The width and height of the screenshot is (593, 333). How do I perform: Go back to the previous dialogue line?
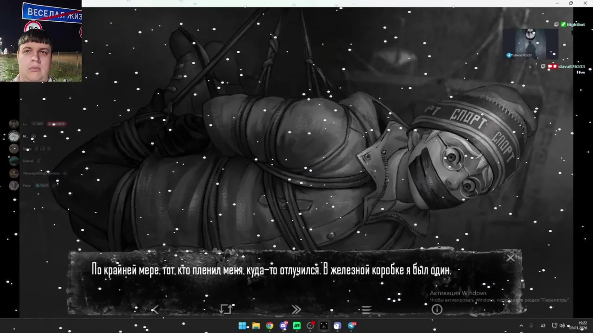click(155, 310)
